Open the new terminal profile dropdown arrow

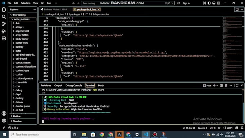pos(217,86)
